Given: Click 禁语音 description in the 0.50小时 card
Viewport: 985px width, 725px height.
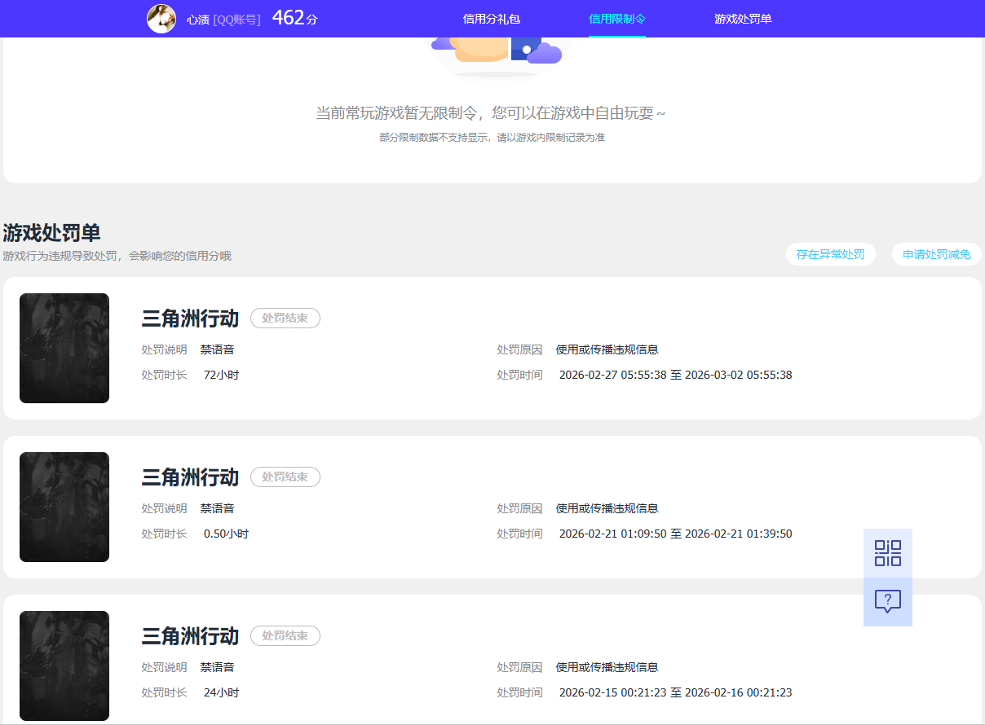Looking at the screenshot, I should [x=218, y=508].
